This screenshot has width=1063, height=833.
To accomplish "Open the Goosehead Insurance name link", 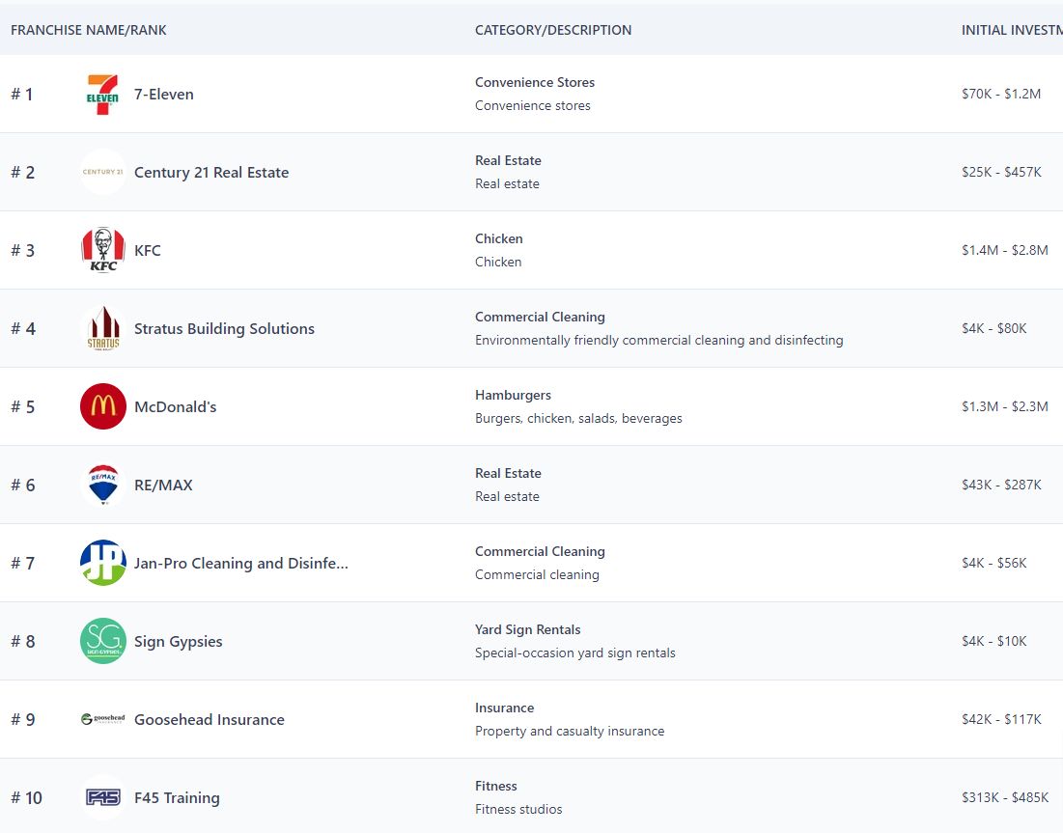I will pos(210,719).
